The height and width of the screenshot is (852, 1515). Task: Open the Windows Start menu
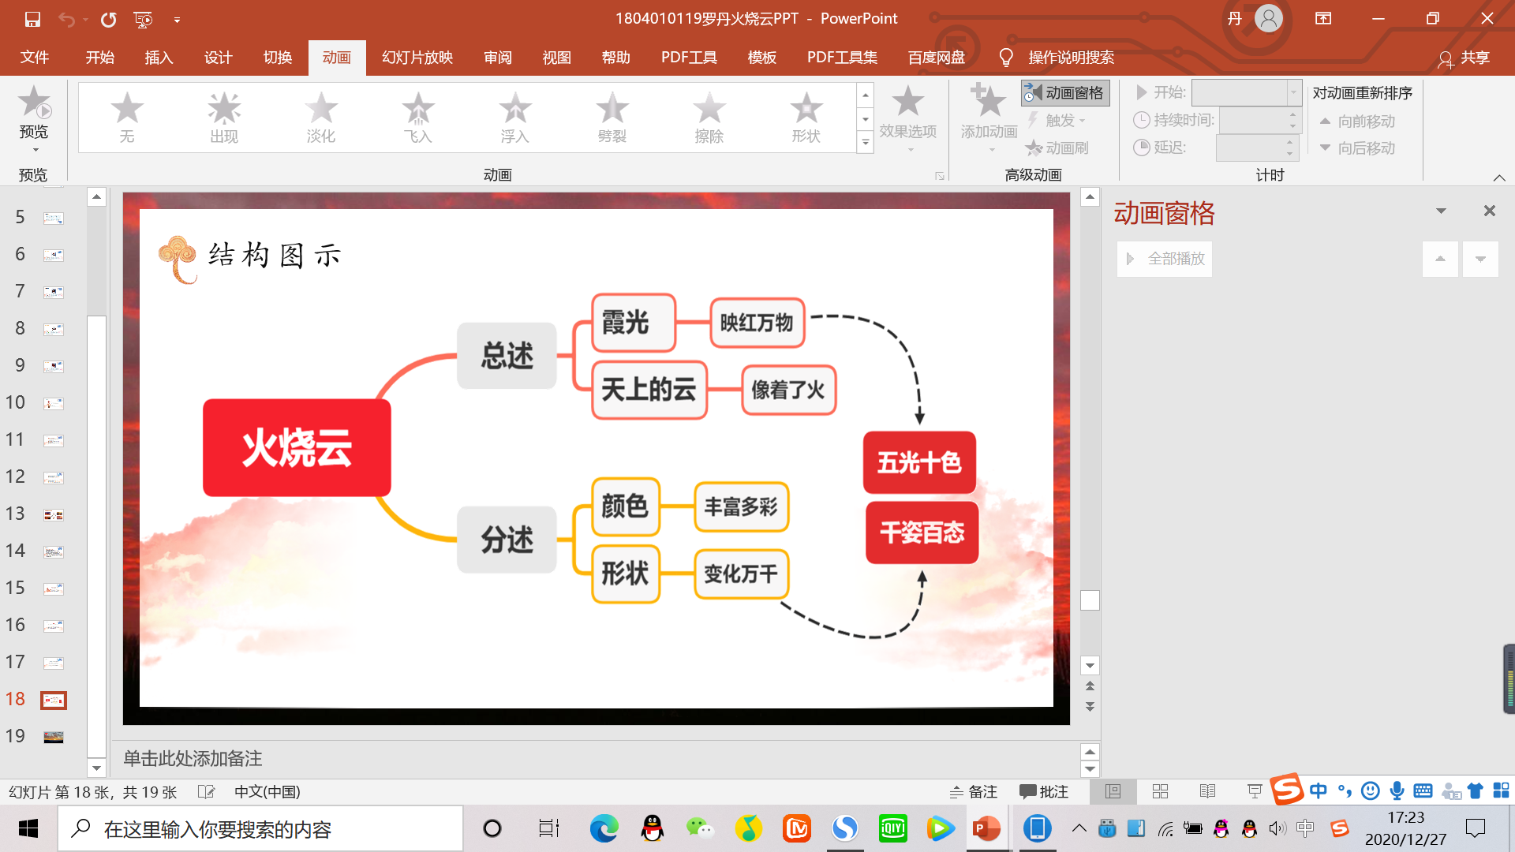click(x=28, y=828)
